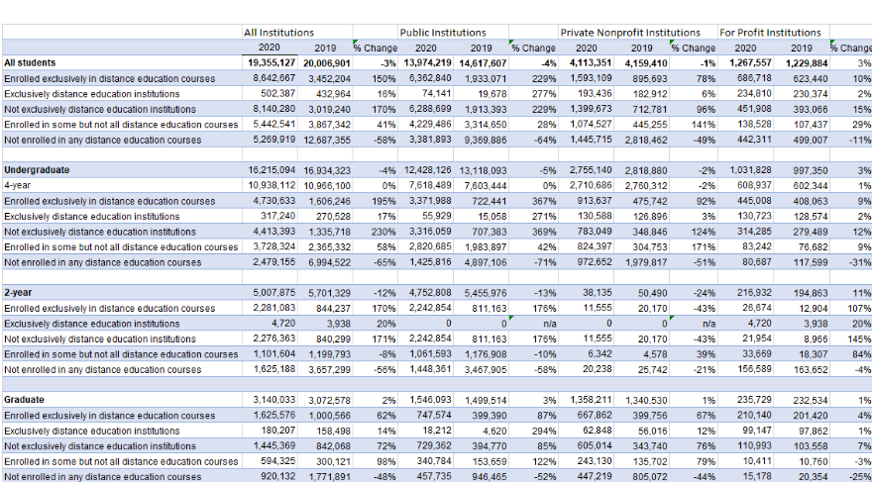872x482 pixels.
Task: Select cell with value 1,448,361
Action: pos(426,369)
